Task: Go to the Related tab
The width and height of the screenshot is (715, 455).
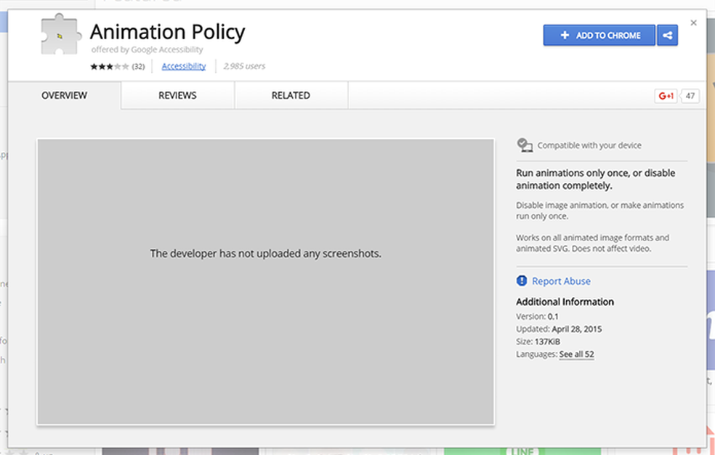Action: coord(291,96)
